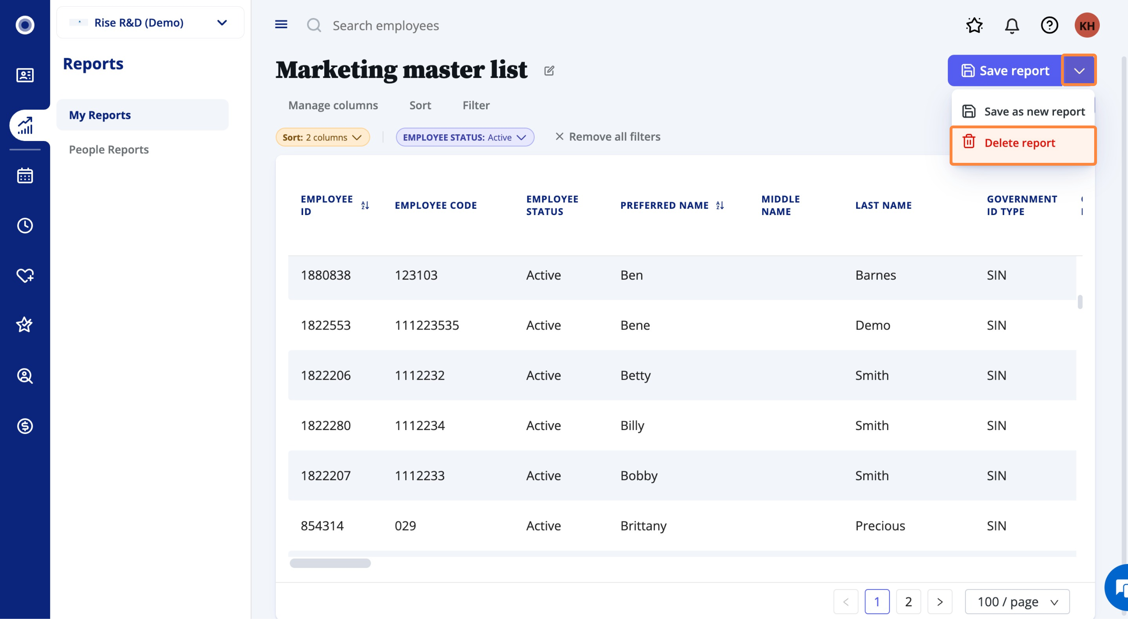Click the search magnifier icon
This screenshot has height=619, width=1128.
click(314, 25)
